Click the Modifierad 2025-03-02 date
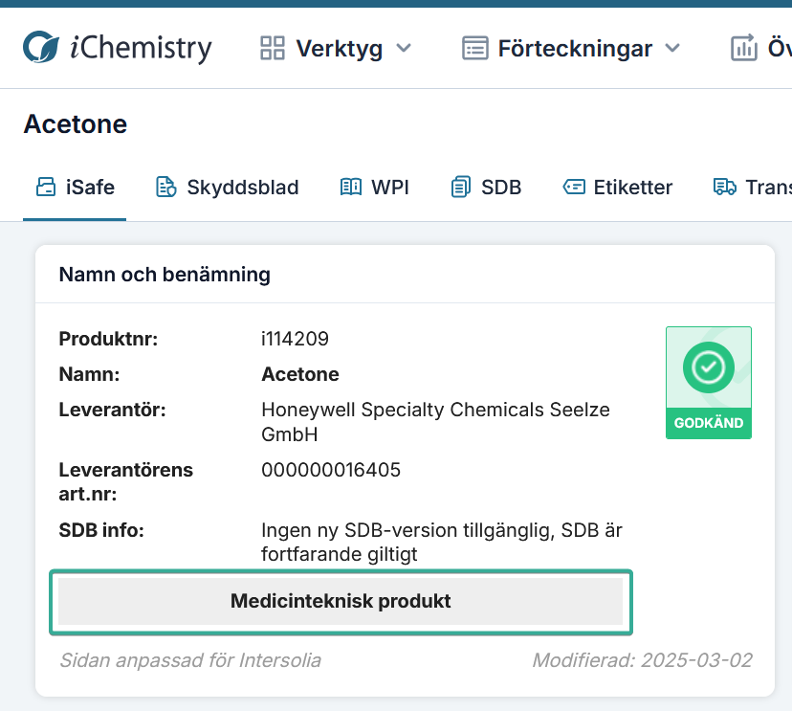 pyautogui.click(x=643, y=660)
